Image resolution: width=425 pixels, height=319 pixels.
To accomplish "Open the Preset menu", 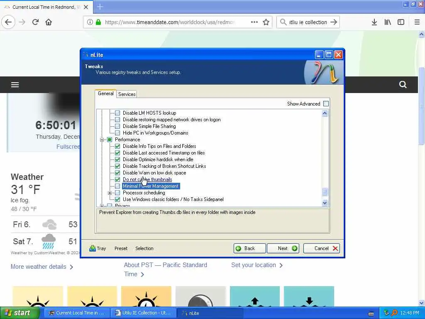I will (121, 248).
